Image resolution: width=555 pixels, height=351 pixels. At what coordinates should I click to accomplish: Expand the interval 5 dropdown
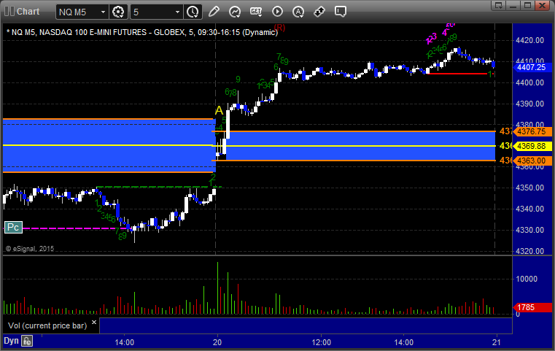pyautogui.click(x=178, y=12)
